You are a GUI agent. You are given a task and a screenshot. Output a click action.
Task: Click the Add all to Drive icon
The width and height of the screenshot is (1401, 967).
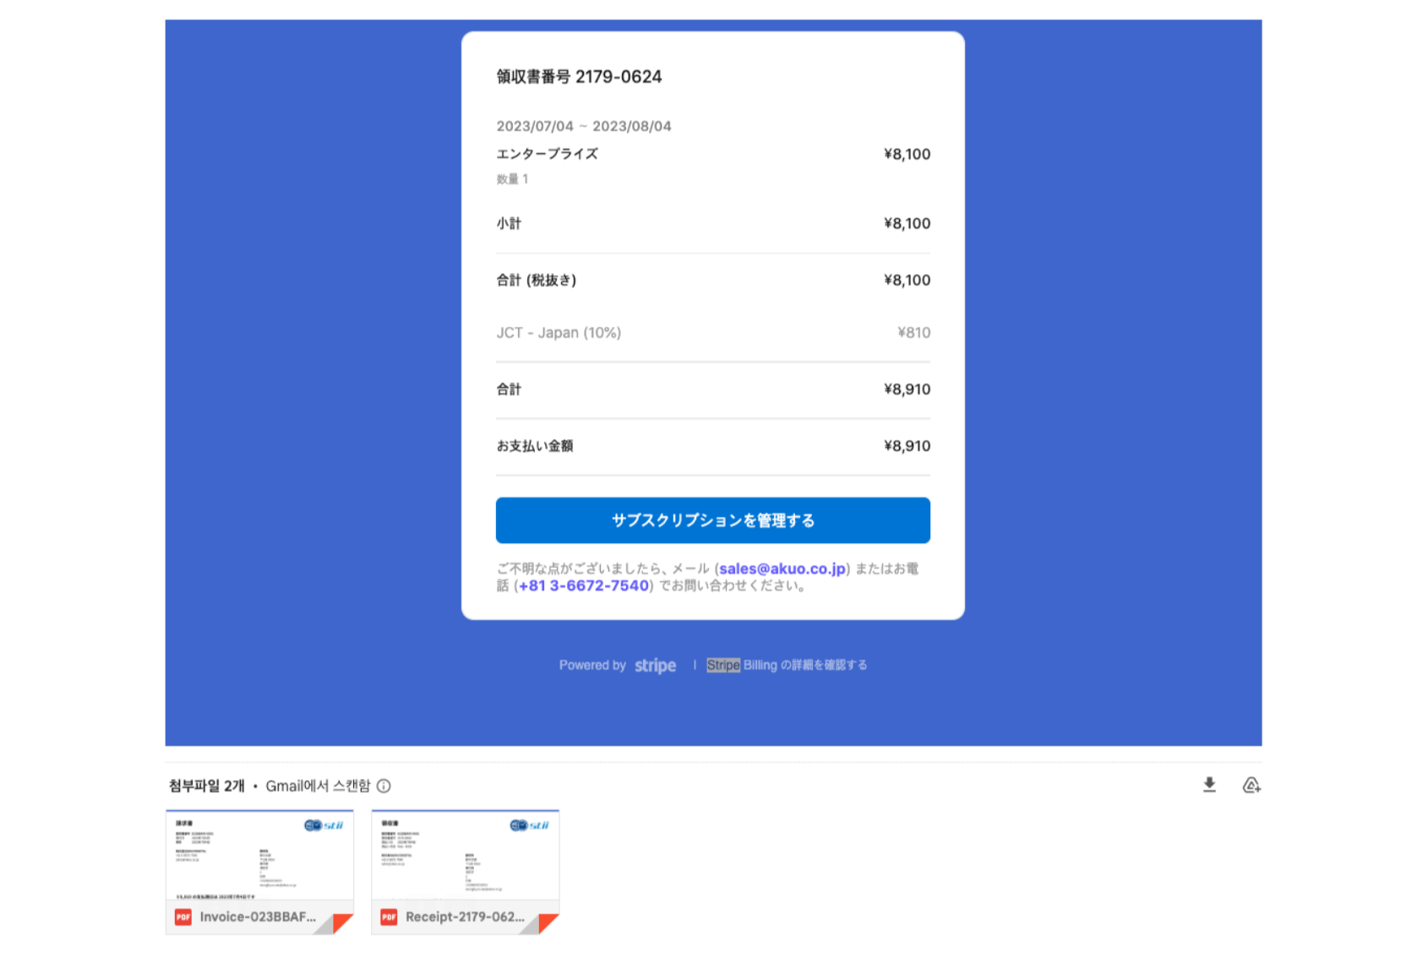click(x=1251, y=785)
